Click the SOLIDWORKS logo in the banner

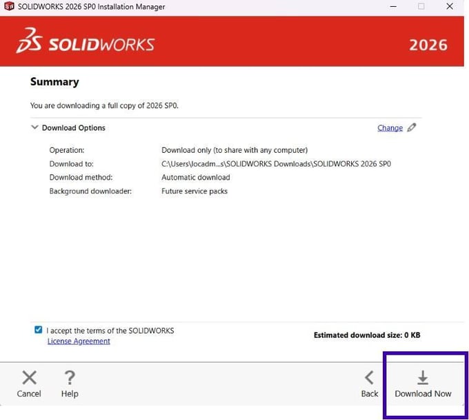click(86, 41)
